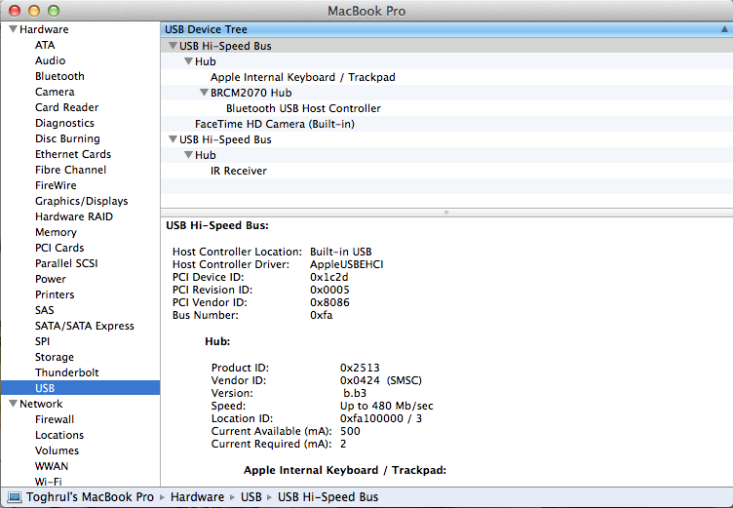Select WWAN under Network
The height and width of the screenshot is (508, 733).
click(52, 466)
